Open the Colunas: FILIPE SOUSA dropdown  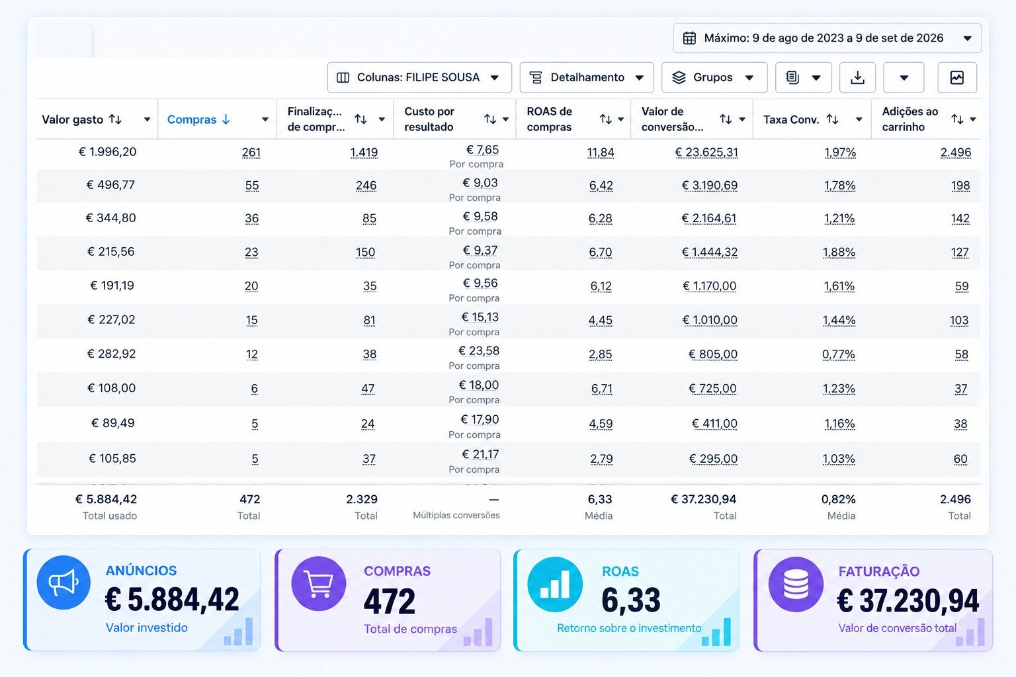(419, 77)
